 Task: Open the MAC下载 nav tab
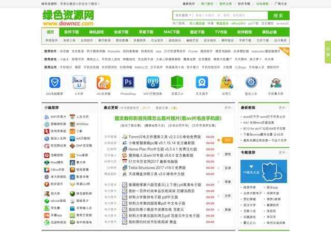point(172,32)
